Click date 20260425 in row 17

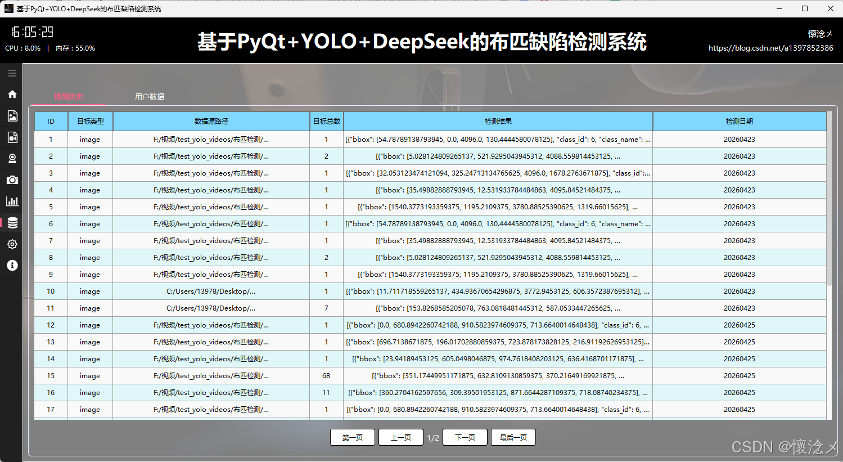(740, 410)
